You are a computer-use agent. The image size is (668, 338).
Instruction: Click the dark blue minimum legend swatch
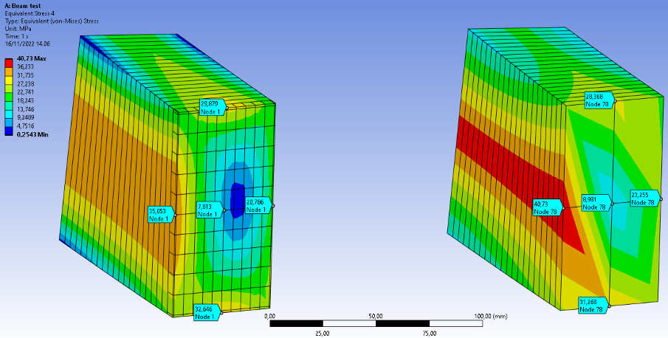(9, 131)
